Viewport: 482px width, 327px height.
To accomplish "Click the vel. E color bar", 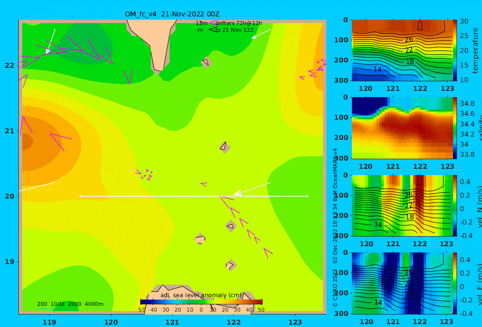I will (455, 283).
